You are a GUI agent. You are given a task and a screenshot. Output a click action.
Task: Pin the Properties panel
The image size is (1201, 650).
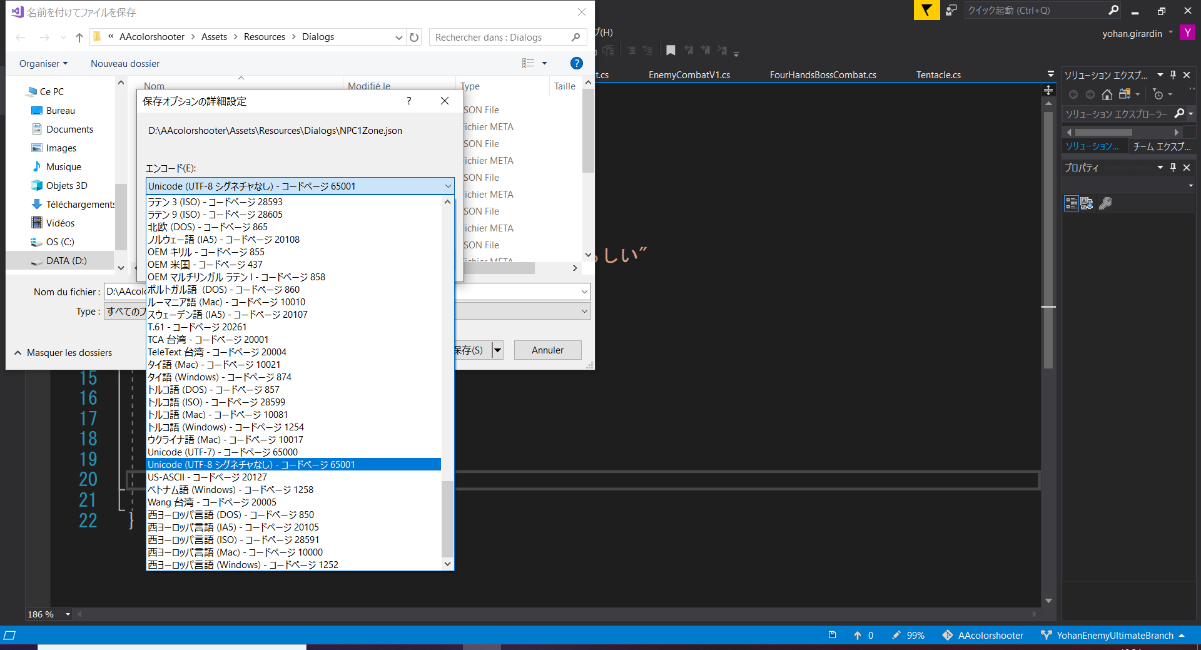[x=1173, y=167]
